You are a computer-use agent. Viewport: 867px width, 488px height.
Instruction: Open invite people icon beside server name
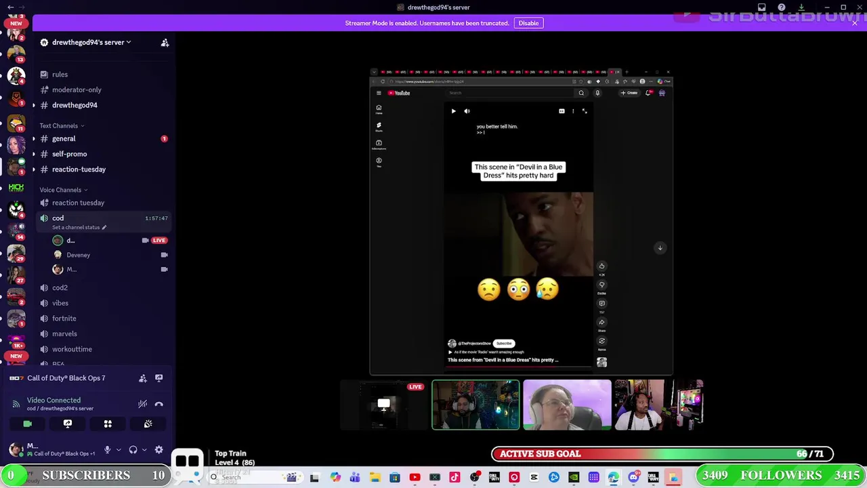tap(165, 43)
